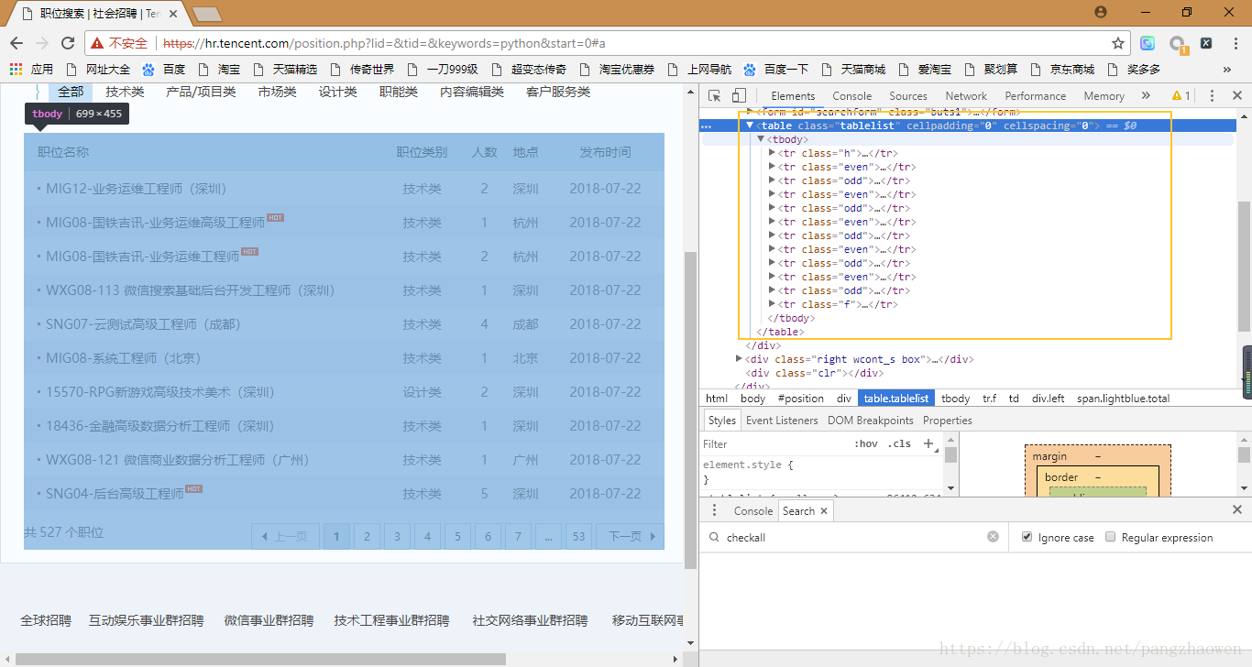Open the Network panel tab
The height and width of the screenshot is (667, 1252).
(x=966, y=95)
